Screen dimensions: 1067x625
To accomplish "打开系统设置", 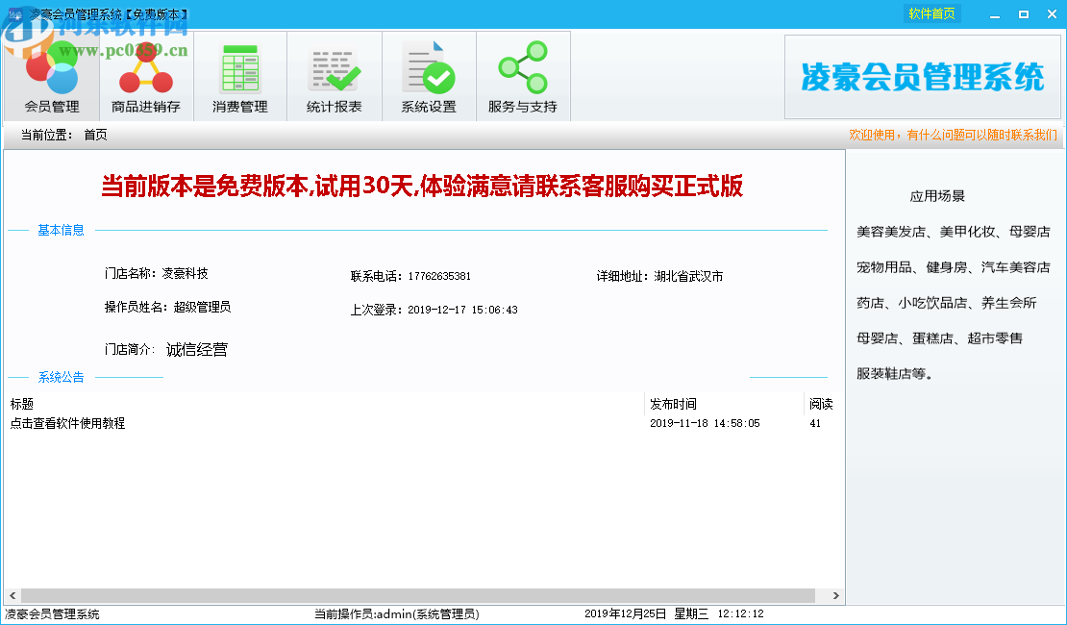I will 428,75.
